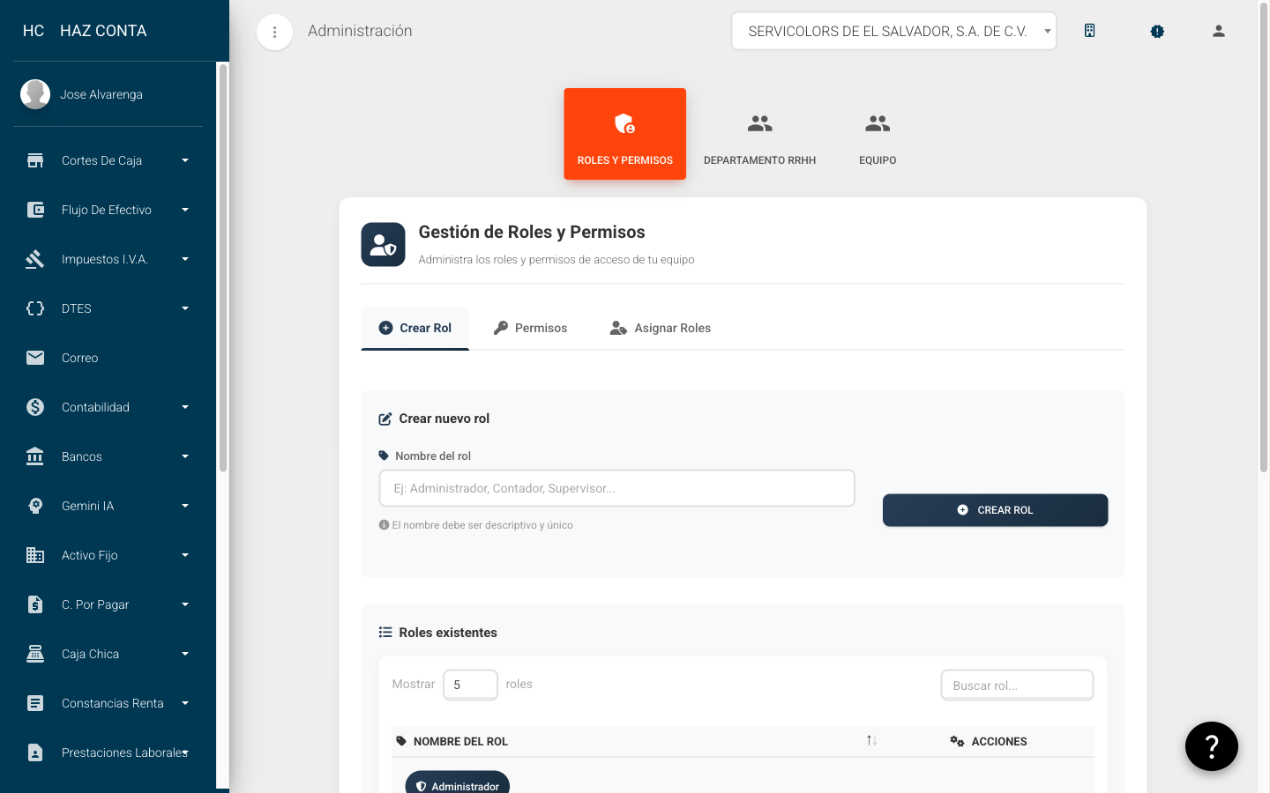Select the Crear Rol tab
Image resolution: width=1270 pixels, height=793 pixels.
pos(415,328)
